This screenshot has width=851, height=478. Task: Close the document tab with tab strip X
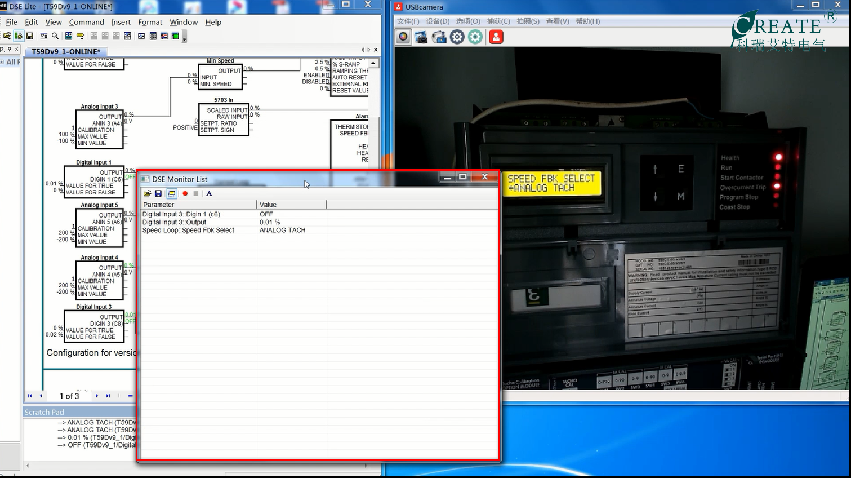[376, 50]
